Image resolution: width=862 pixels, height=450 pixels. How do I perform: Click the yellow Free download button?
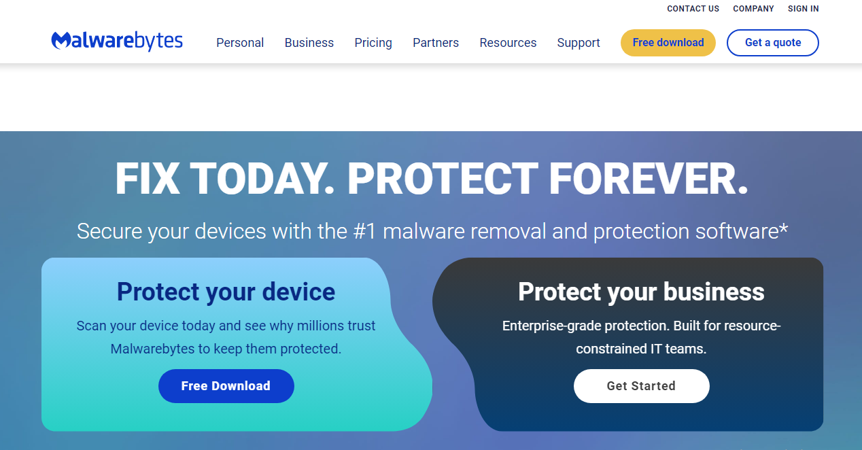(668, 43)
